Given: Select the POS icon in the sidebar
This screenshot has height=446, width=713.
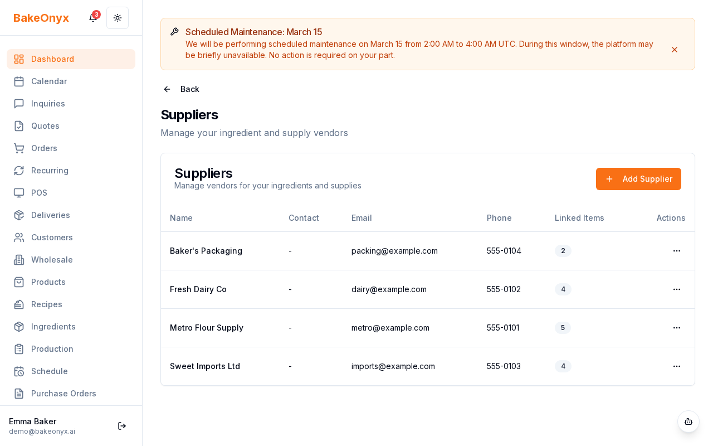Looking at the screenshot, I should (x=19, y=193).
